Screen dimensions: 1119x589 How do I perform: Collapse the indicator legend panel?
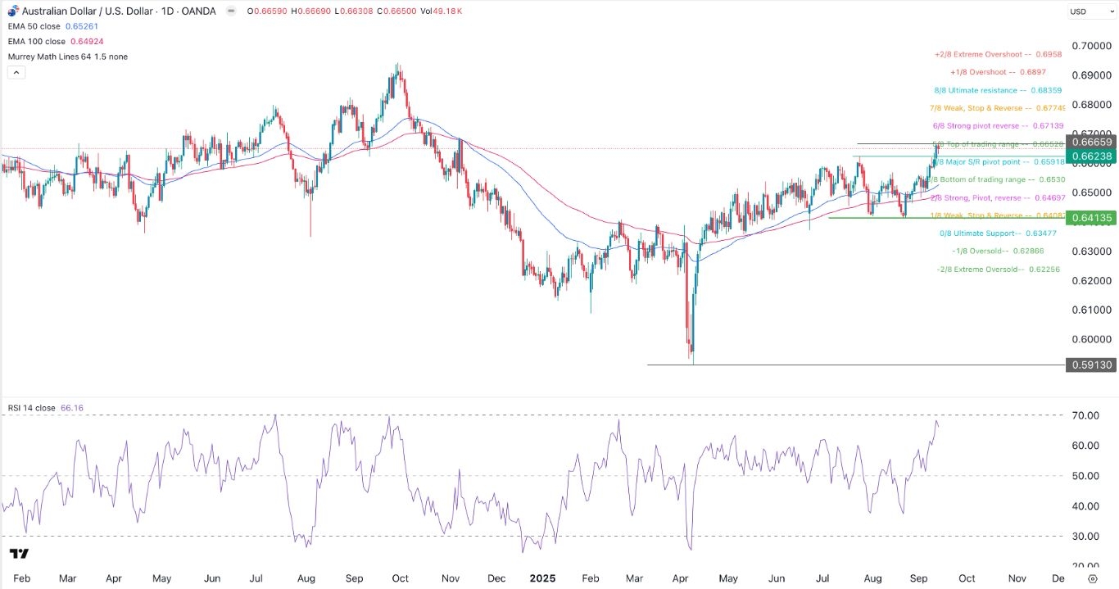click(16, 72)
